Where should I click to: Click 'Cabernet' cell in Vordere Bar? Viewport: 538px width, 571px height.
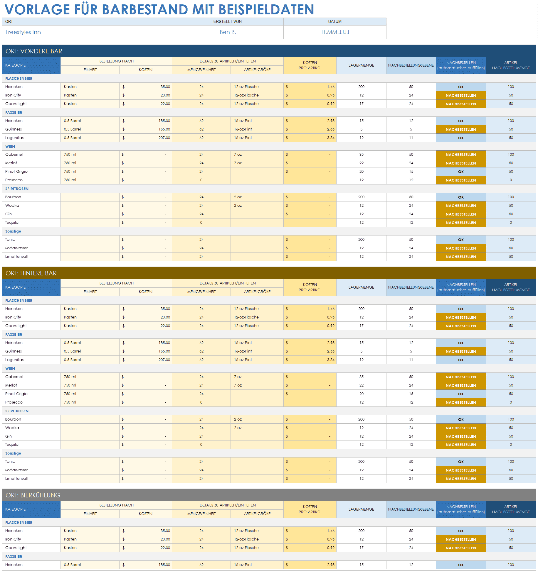point(31,154)
